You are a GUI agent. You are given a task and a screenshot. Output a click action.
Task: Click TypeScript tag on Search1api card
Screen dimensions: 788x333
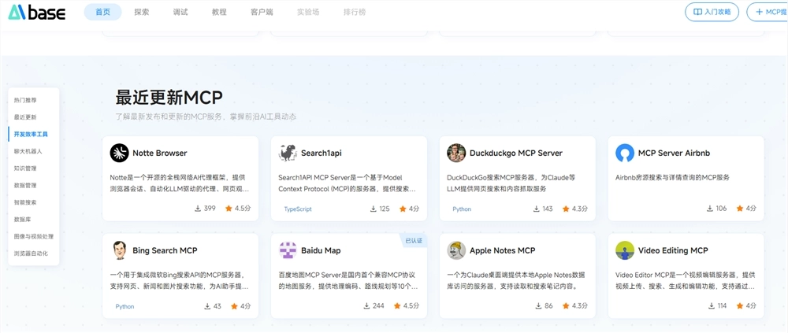point(298,209)
